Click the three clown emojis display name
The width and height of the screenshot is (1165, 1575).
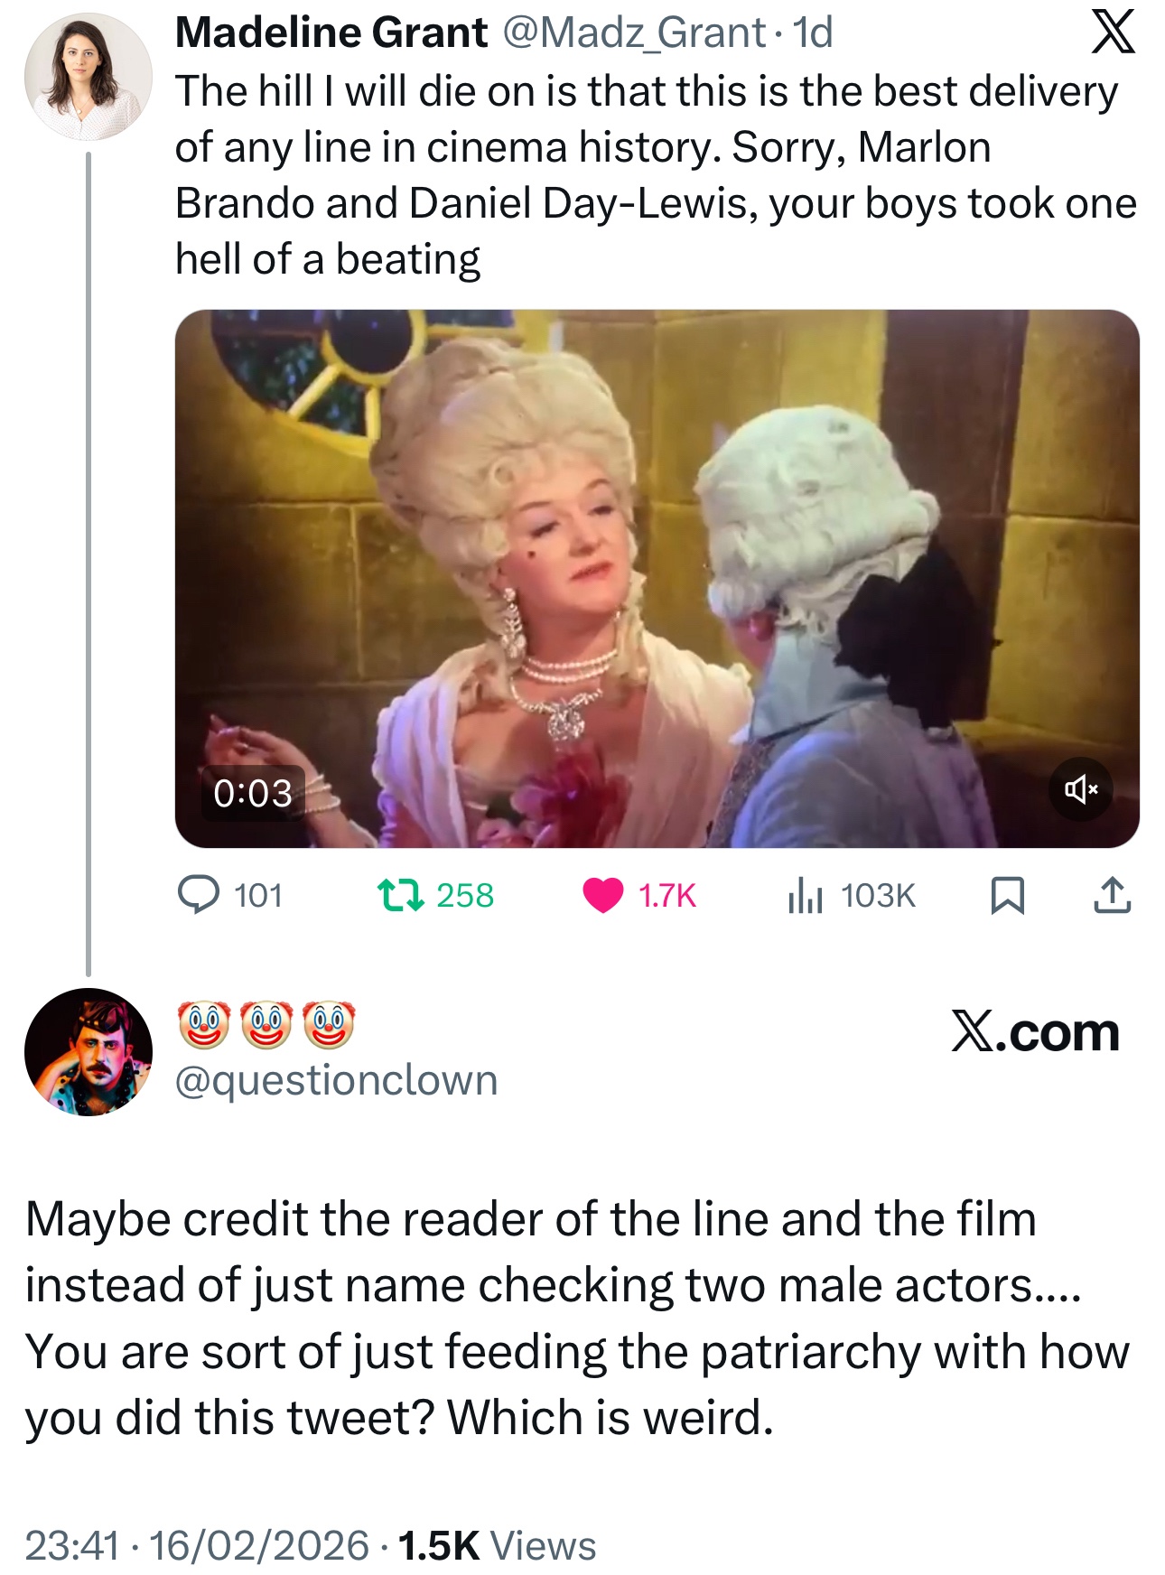pos(266,1025)
